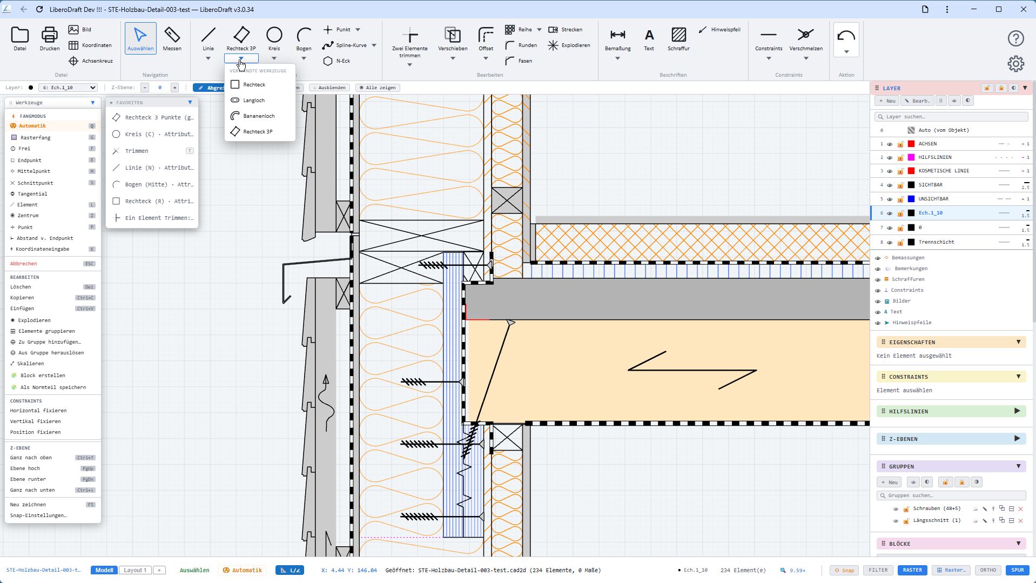
Task: Open help question mark icon
Action: pyautogui.click(x=1015, y=38)
